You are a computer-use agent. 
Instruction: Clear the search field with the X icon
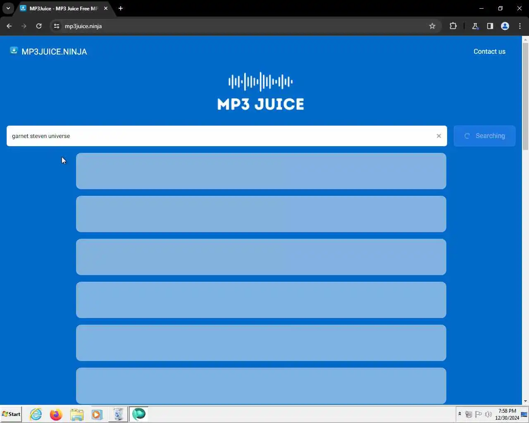[x=439, y=136]
